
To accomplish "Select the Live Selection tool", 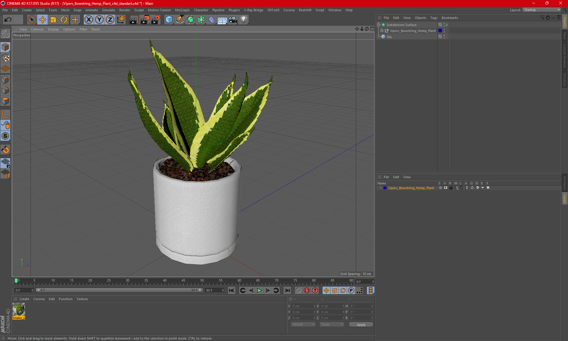I will pyautogui.click(x=32, y=20).
